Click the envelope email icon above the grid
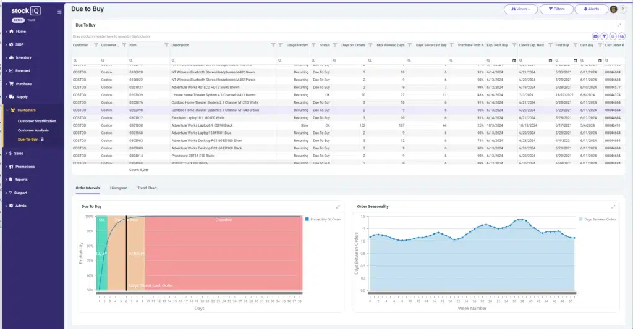Screen dimensions: 633x329 (x=595, y=36)
